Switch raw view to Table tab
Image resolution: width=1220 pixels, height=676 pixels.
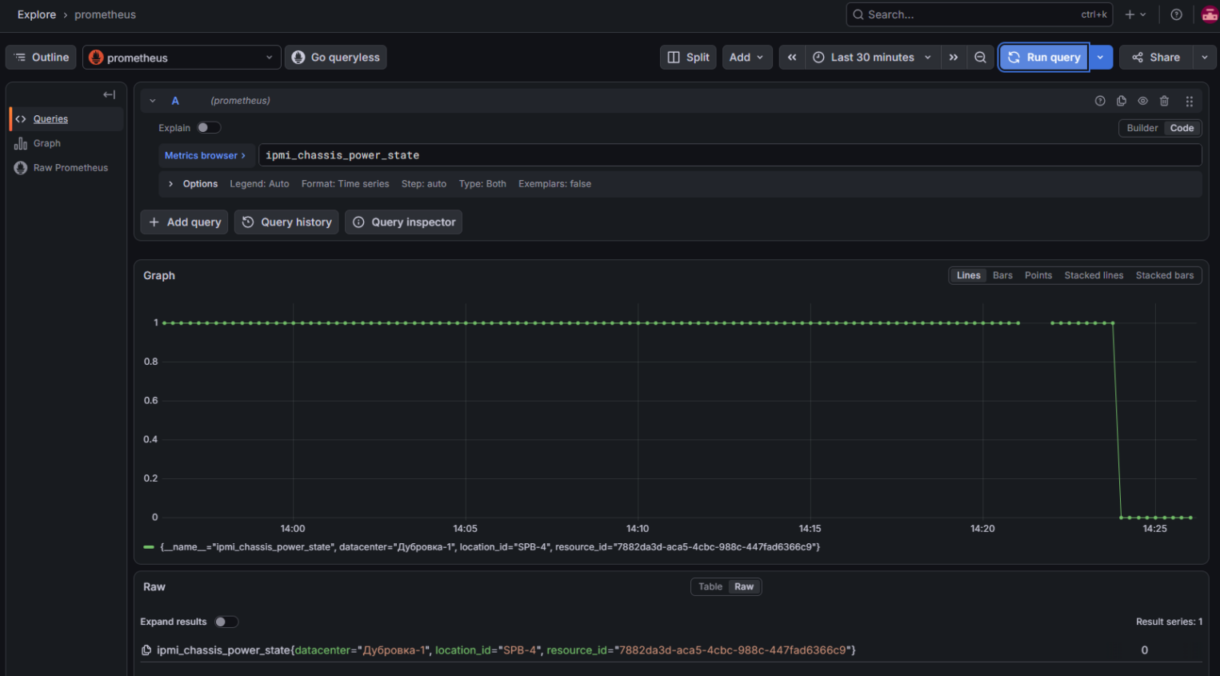click(x=710, y=586)
